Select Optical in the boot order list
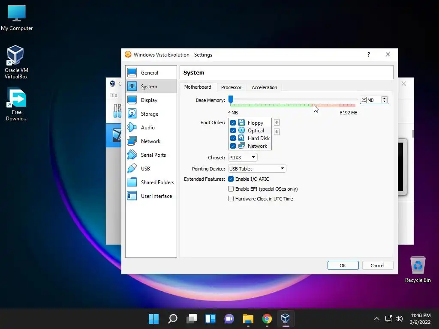Image resolution: width=439 pixels, height=329 pixels. 256,131
